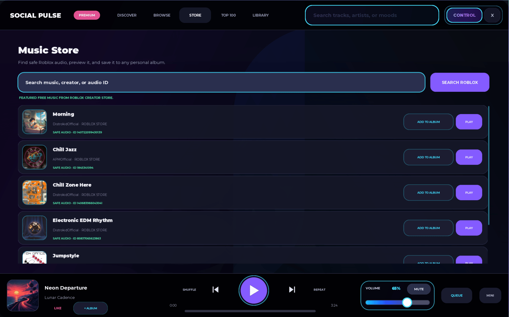Focus the music, creator, audio ID search
The image size is (509, 317).
(x=221, y=82)
